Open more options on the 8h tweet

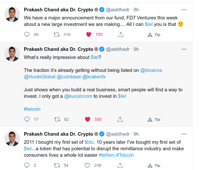point(184,10)
